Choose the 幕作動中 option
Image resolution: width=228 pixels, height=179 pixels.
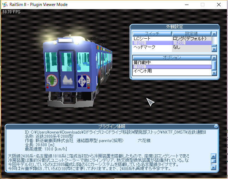tap(172, 63)
